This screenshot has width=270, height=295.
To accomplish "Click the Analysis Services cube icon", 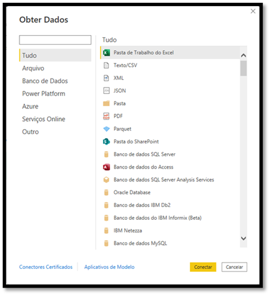I will tap(106, 180).
